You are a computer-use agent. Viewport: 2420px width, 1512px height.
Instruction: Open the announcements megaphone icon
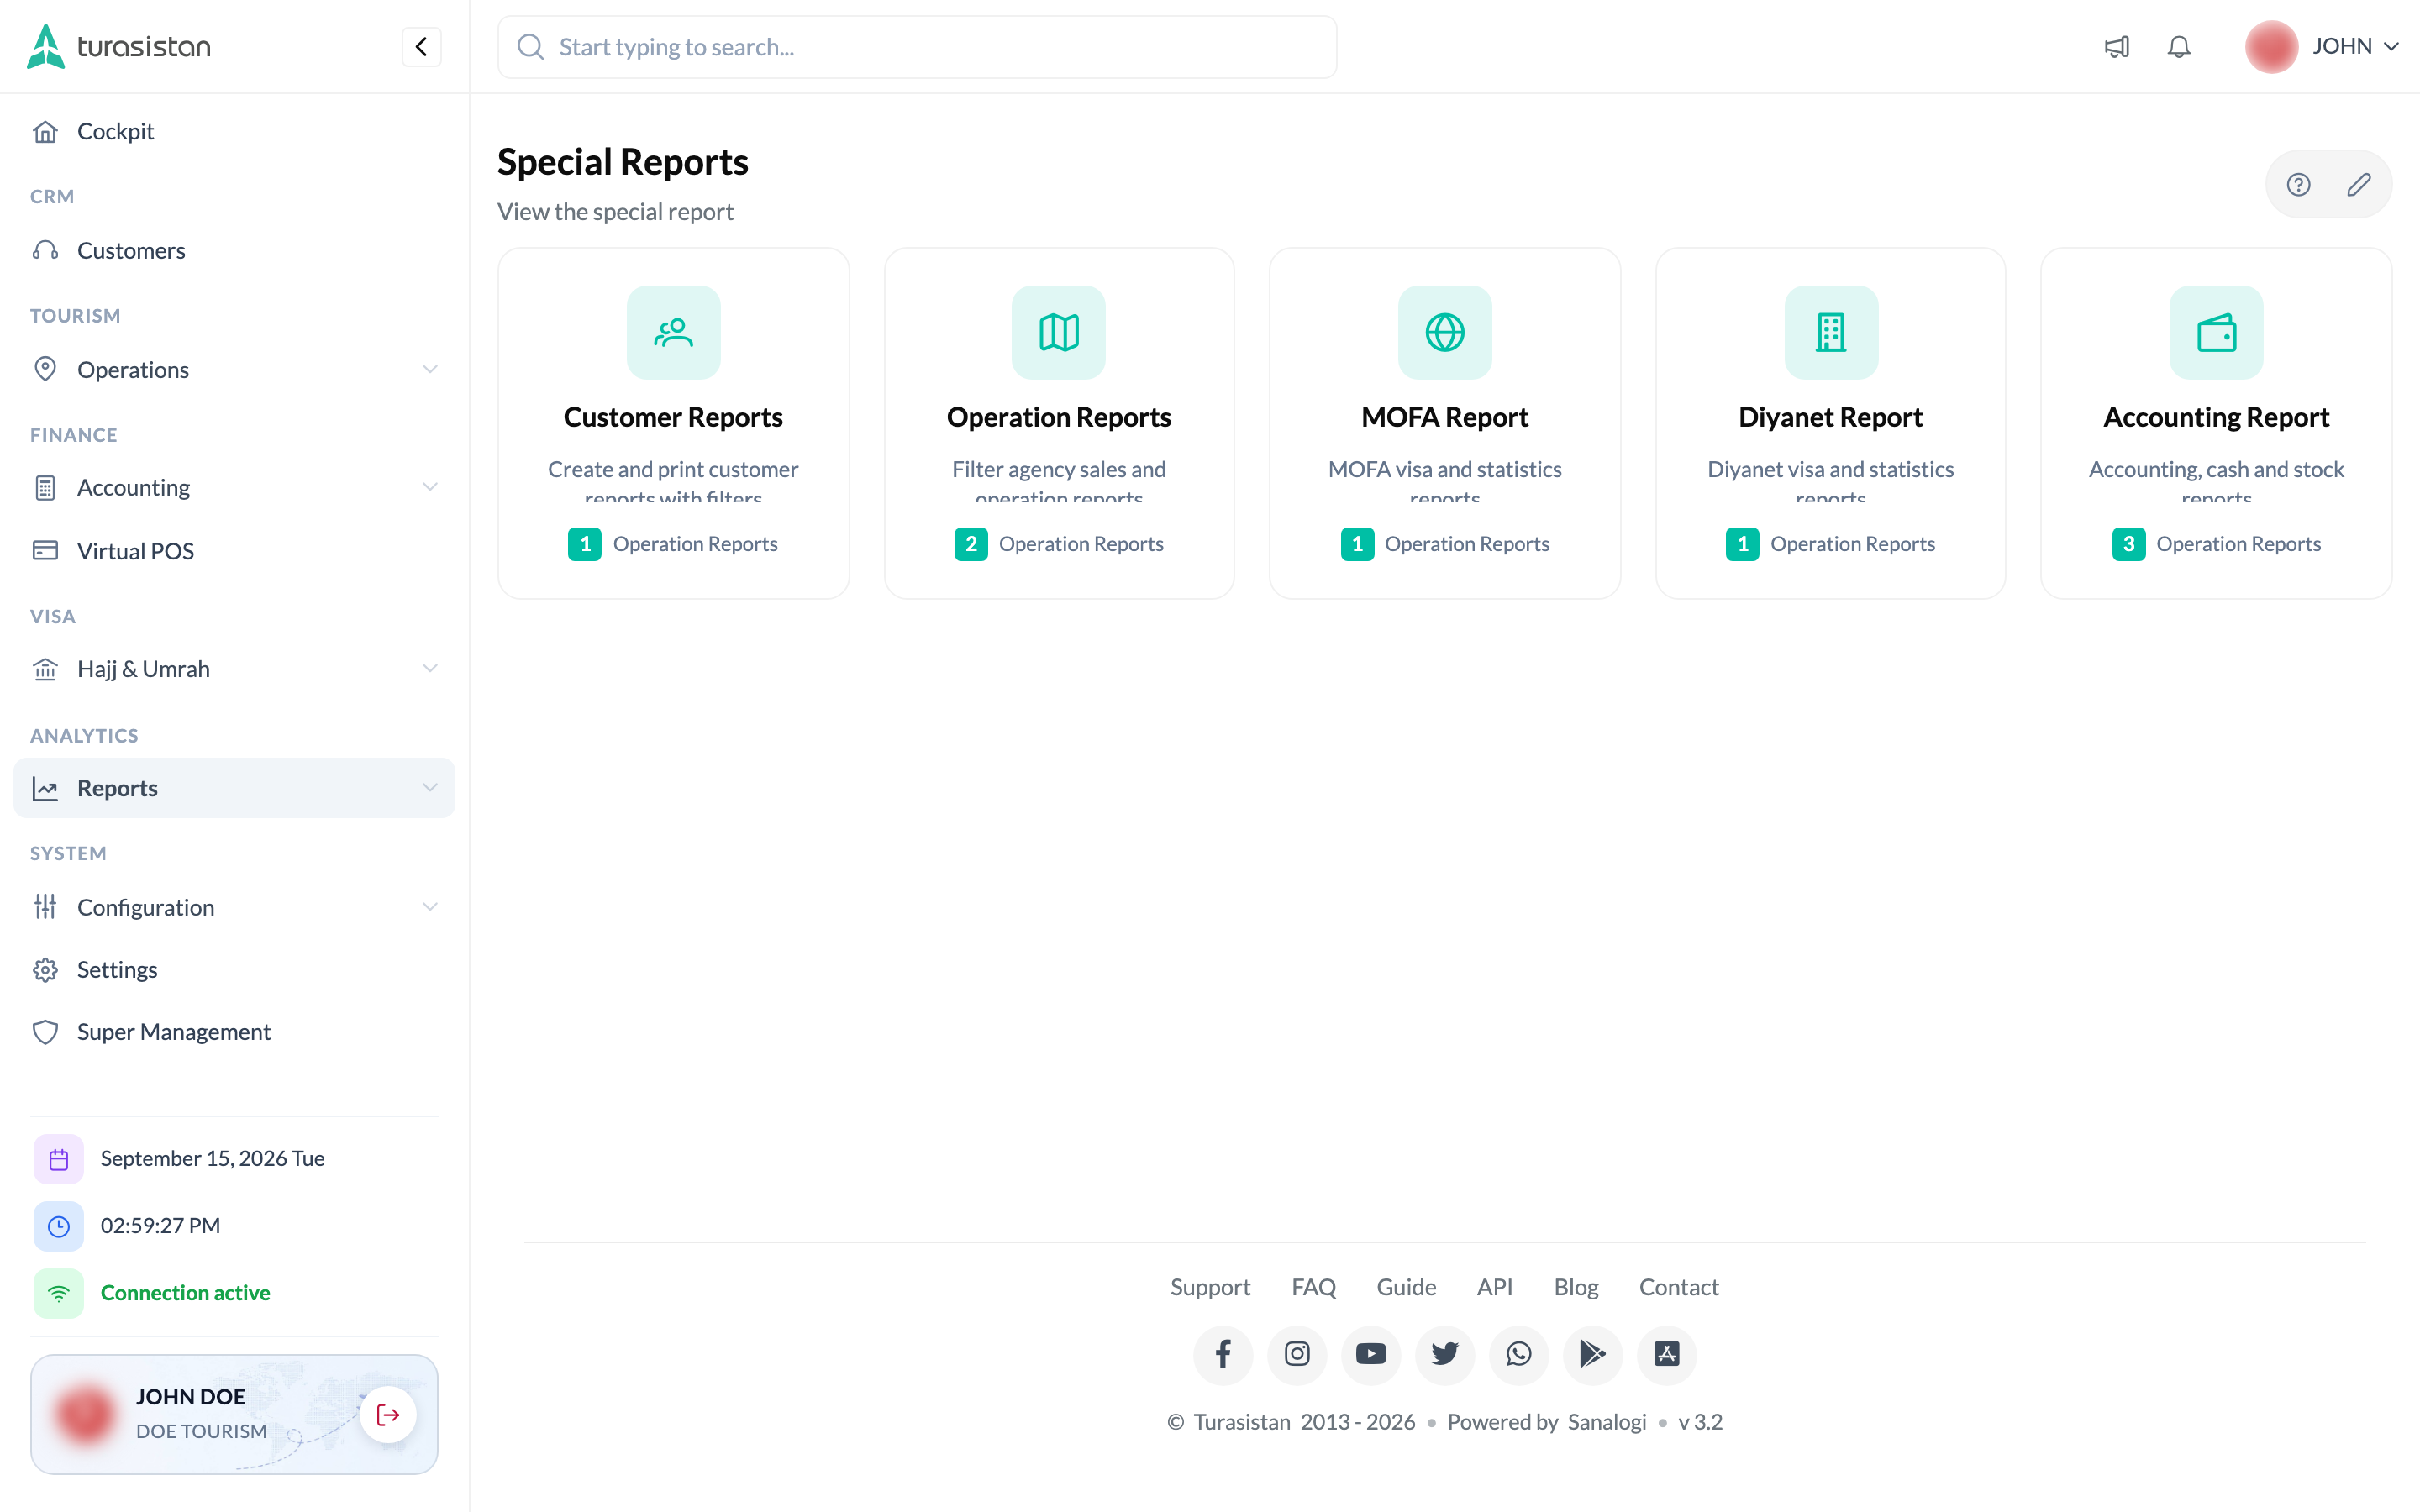click(x=2117, y=47)
